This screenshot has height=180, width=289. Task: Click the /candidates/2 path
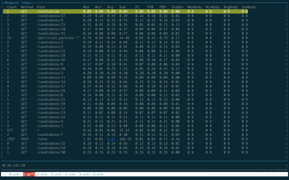pos(50,42)
